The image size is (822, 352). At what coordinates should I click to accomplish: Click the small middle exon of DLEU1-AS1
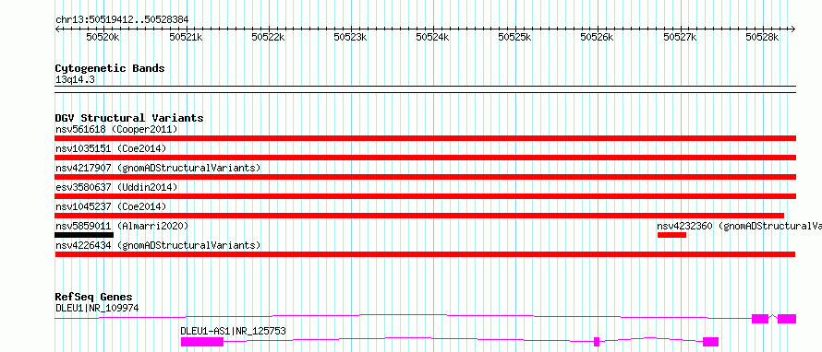[597, 342]
